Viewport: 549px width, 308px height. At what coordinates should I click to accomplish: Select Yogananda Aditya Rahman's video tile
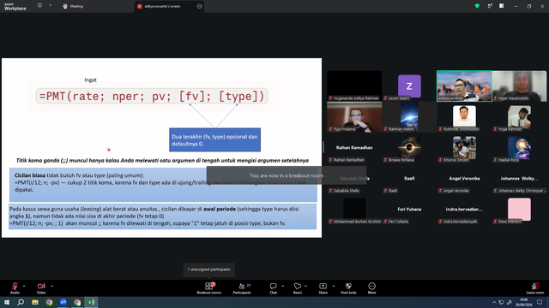tap(354, 86)
